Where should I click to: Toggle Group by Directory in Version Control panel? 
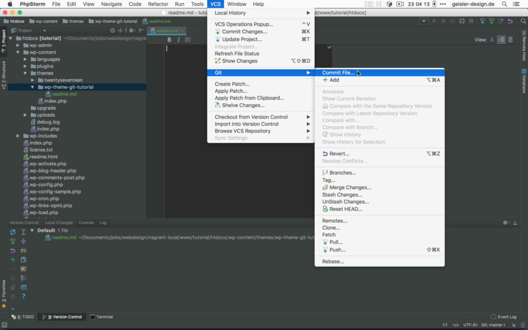tap(23, 251)
